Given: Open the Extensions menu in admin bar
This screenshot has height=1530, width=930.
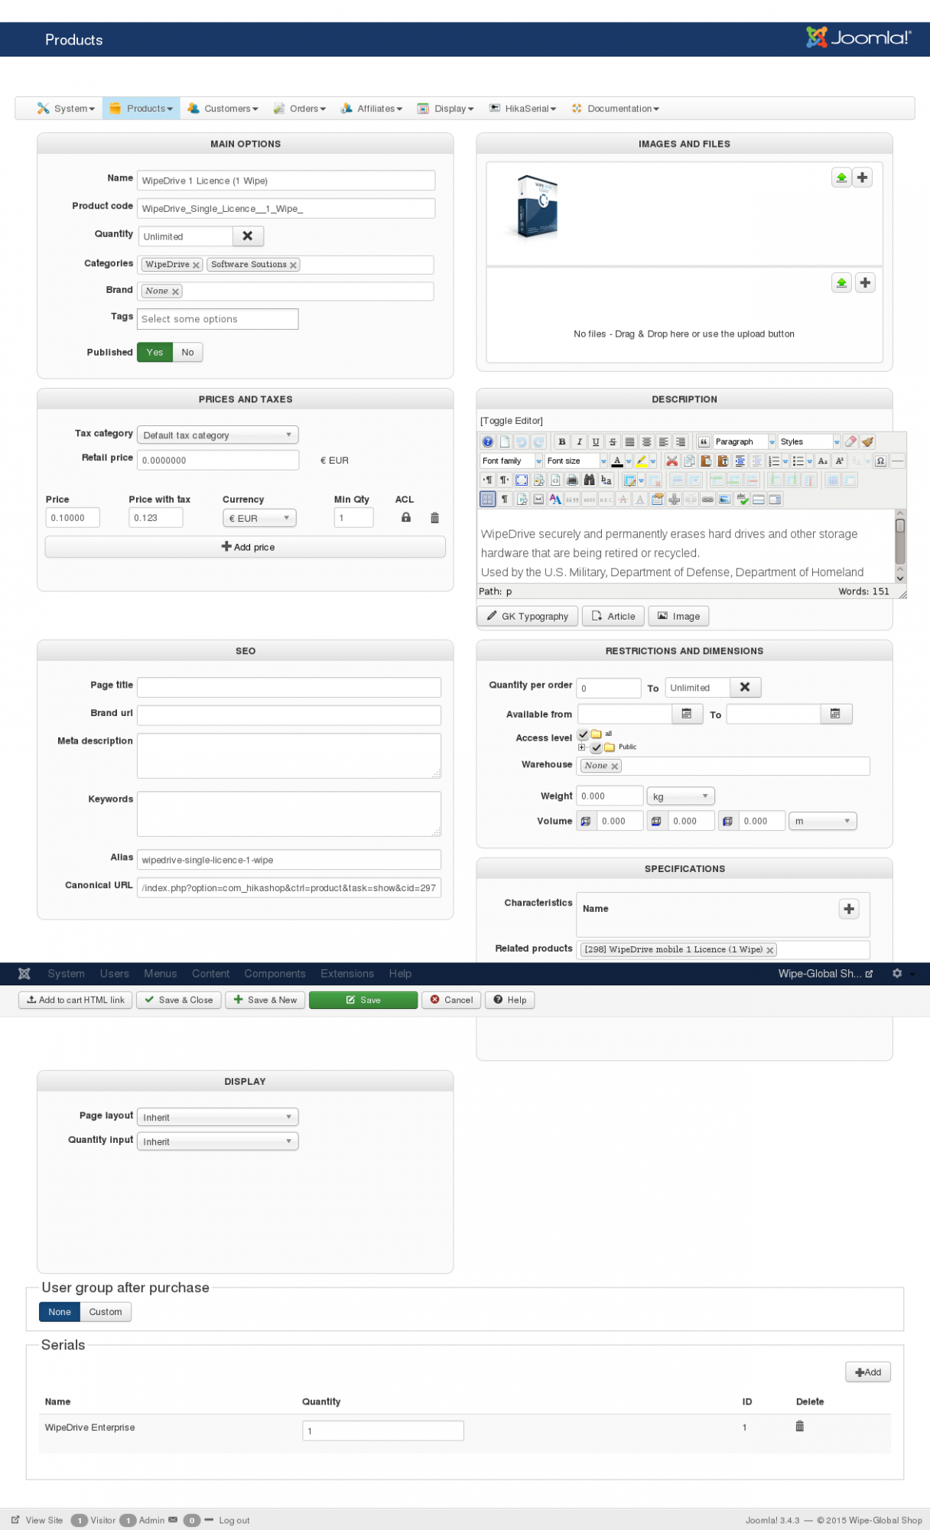Looking at the screenshot, I should point(347,974).
